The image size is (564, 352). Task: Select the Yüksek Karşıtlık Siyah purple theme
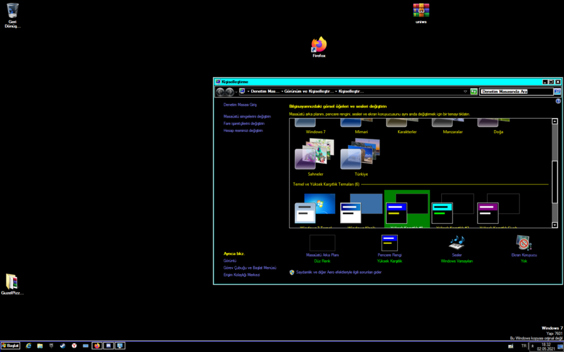(498, 209)
